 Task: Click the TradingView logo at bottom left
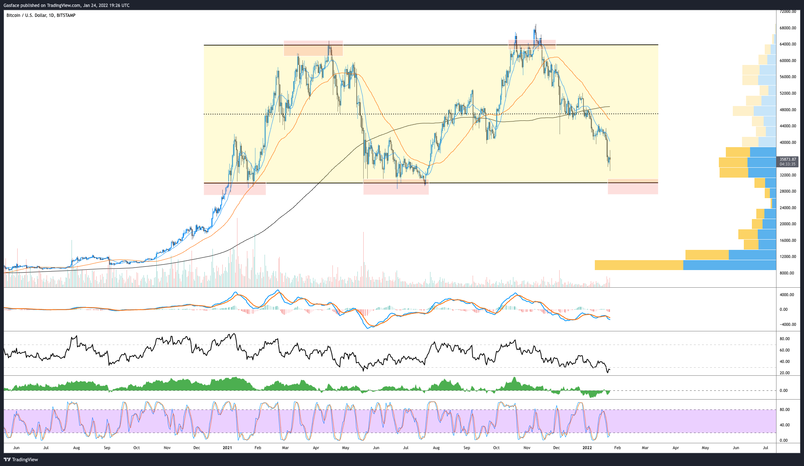[21, 459]
